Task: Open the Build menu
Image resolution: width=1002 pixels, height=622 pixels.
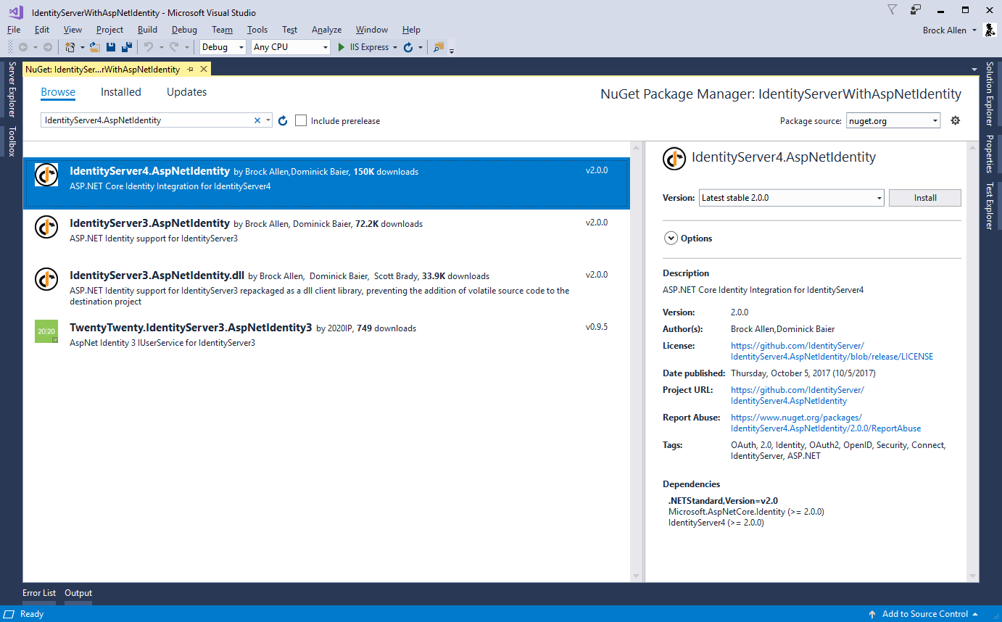Action: [147, 30]
